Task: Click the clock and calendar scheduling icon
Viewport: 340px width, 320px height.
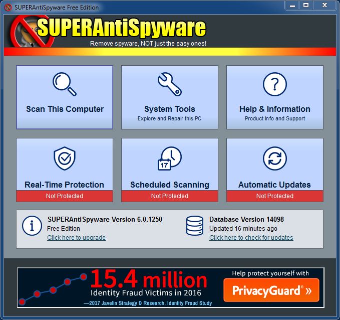Action: tap(170, 158)
